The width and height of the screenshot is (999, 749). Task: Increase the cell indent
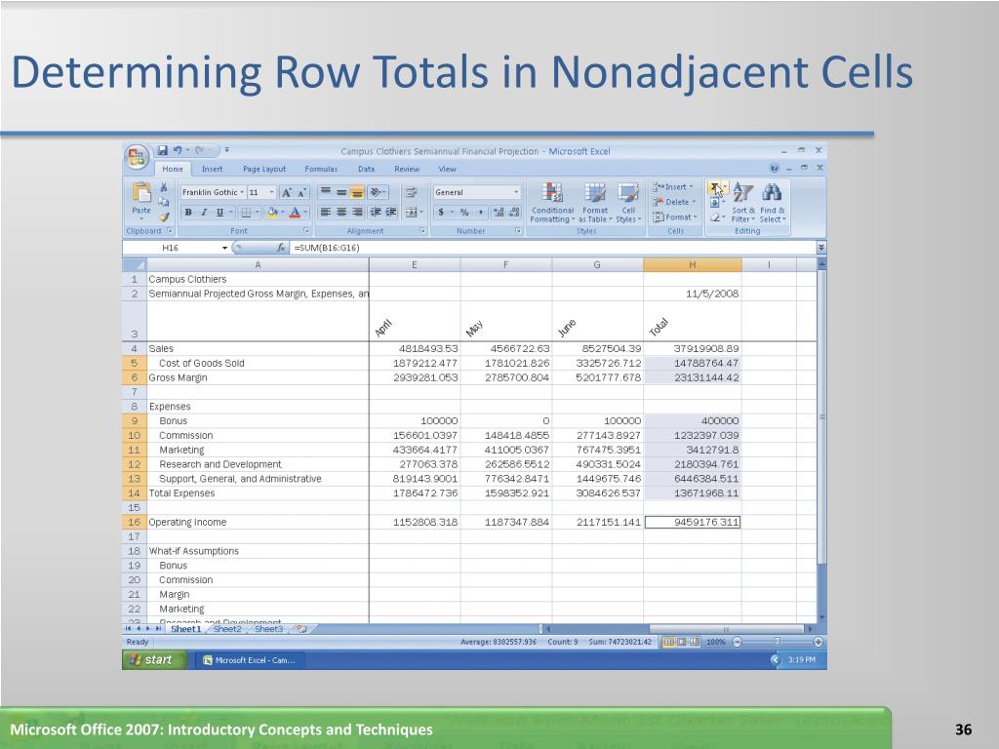[391, 212]
